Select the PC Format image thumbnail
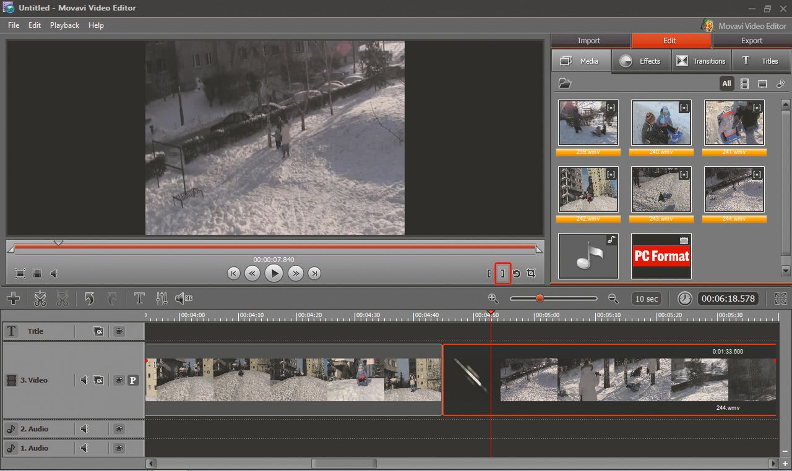 pyautogui.click(x=661, y=256)
